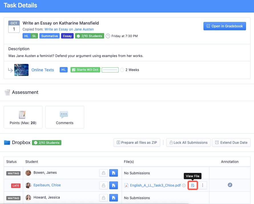The height and width of the screenshot is (204, 254).
Task: Open the Comments assessment card
Action: [x=64, y=117]
